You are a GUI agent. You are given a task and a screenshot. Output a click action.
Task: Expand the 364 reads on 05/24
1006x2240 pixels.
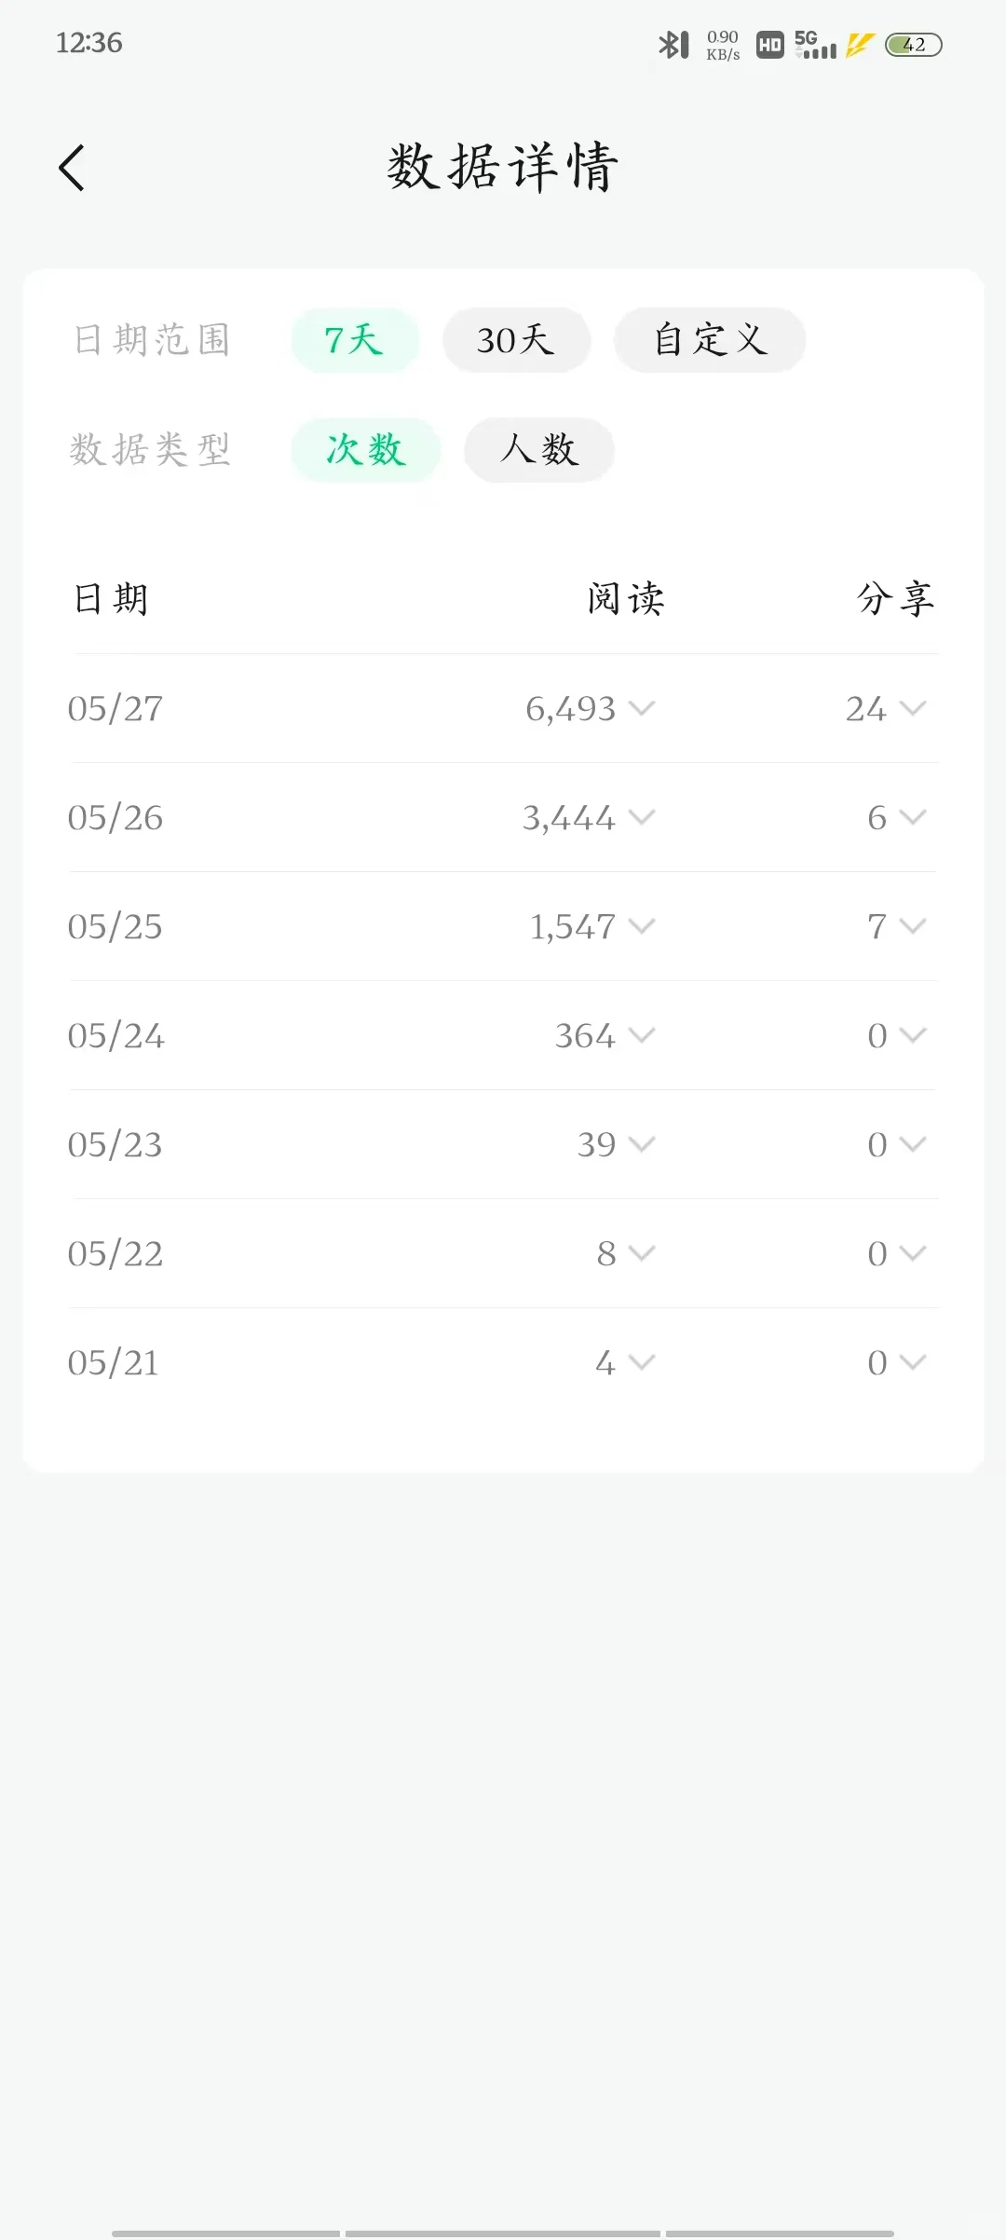pyautogui.click(x=605, y=1035)
